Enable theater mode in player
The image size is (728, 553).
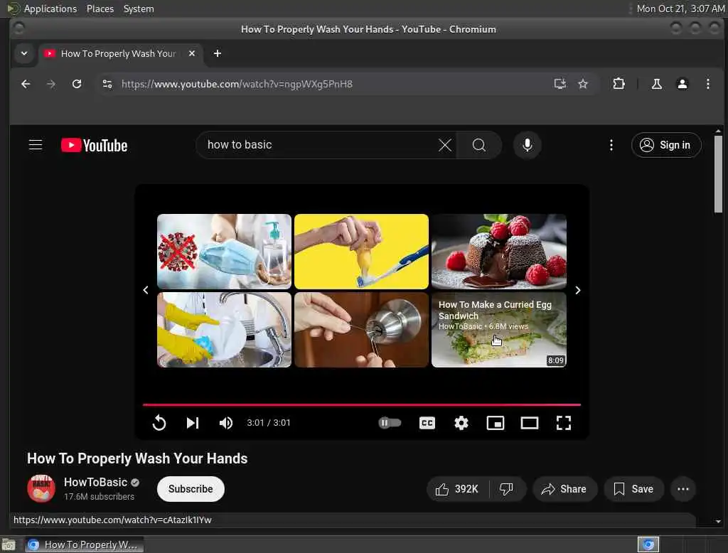click(x=529, y=422)
